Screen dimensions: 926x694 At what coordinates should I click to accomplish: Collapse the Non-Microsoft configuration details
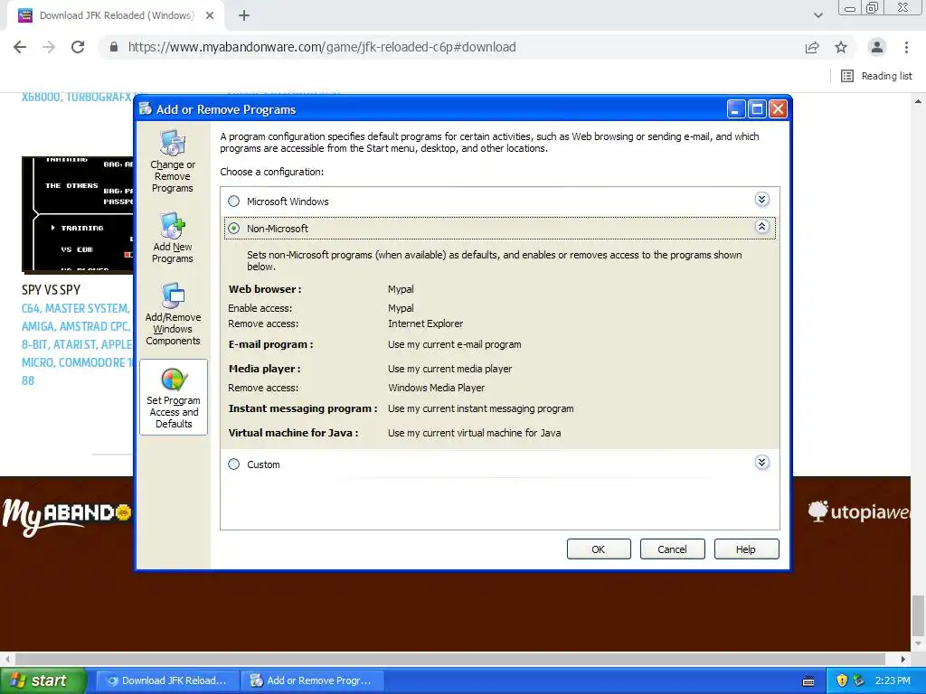pyautogui.click(x=761, y=226)
